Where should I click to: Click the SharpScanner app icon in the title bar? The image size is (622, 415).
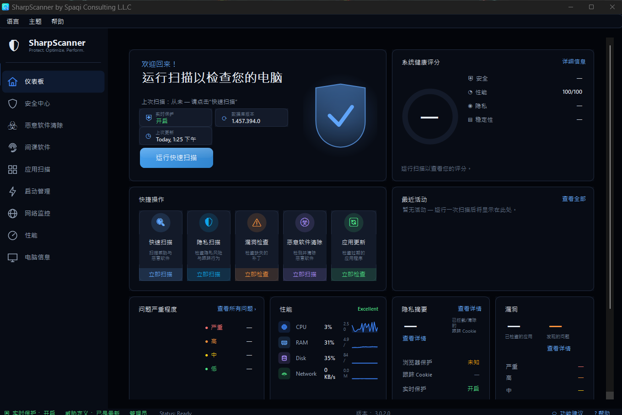5,7
